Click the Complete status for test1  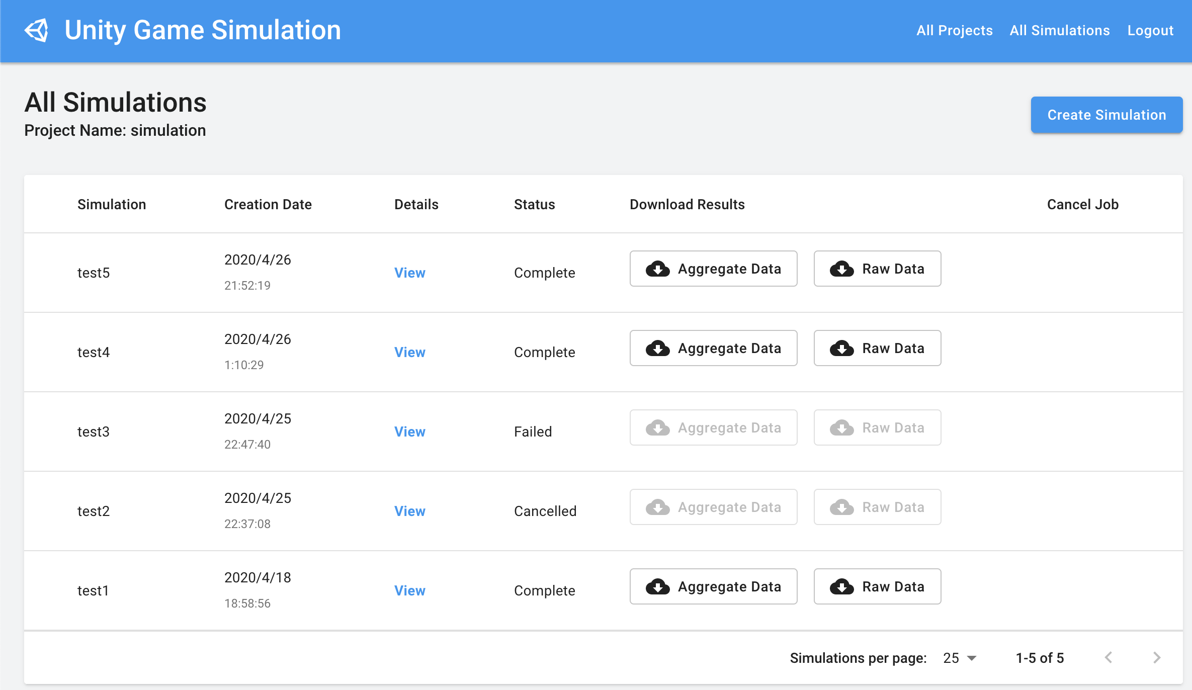[544, 590]
